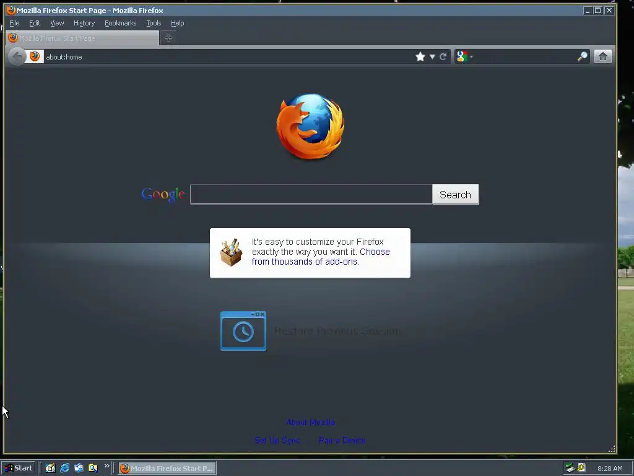Click the yellow tray icon next to network

581,467
